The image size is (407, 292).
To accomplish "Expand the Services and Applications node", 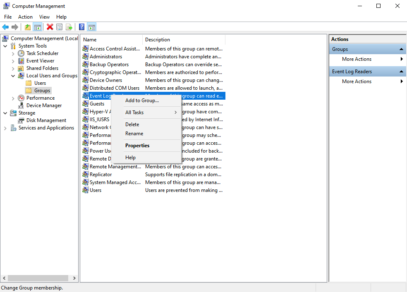I will (5, 128).
